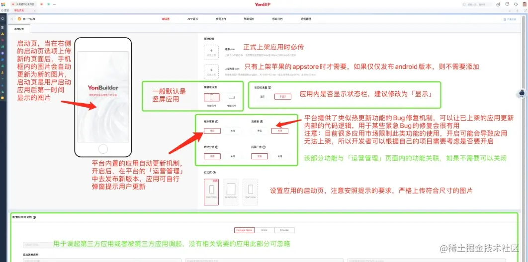Click the first input under 添加其他应用
Image resolution: width=528 pixels, height=262 pixels.
[x=102, y=261]
